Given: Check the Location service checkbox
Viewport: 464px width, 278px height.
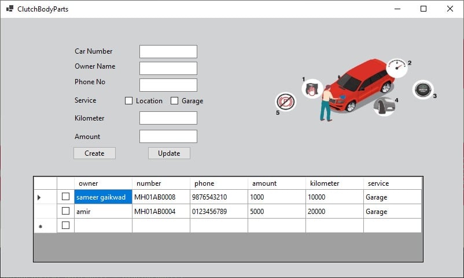Looking at the screenshot, I should pos(129,101).
